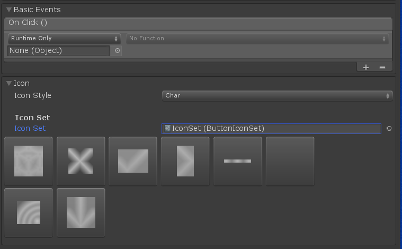The image size is (402, 249).
Task: Select the right-arrow chevron icon thumbnail
Action: 185,161
